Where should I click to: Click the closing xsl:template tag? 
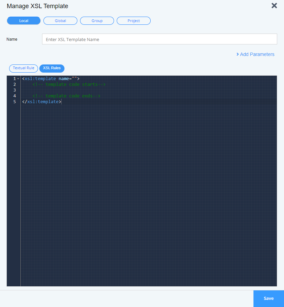pyautogui.click(x=42, y=102)
